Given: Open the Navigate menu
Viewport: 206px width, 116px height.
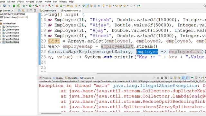Looking at the screenshot, I should point(30,2).
